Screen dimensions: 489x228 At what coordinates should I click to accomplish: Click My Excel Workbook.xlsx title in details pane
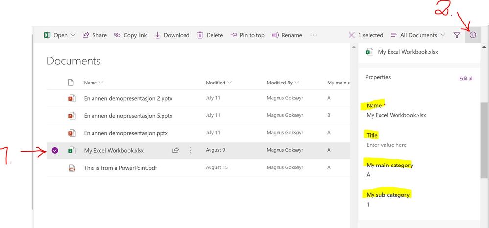[408, 52]
